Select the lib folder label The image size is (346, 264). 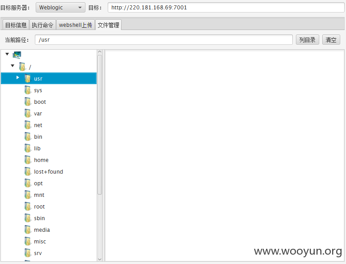click(x=37, y=149)
